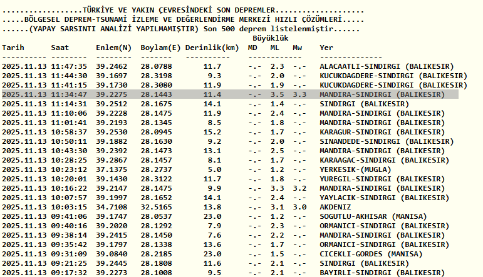Click the 'Boylam(E)' column header
Image resolution: width=483 pixels, height=277 pixels.
160,48
